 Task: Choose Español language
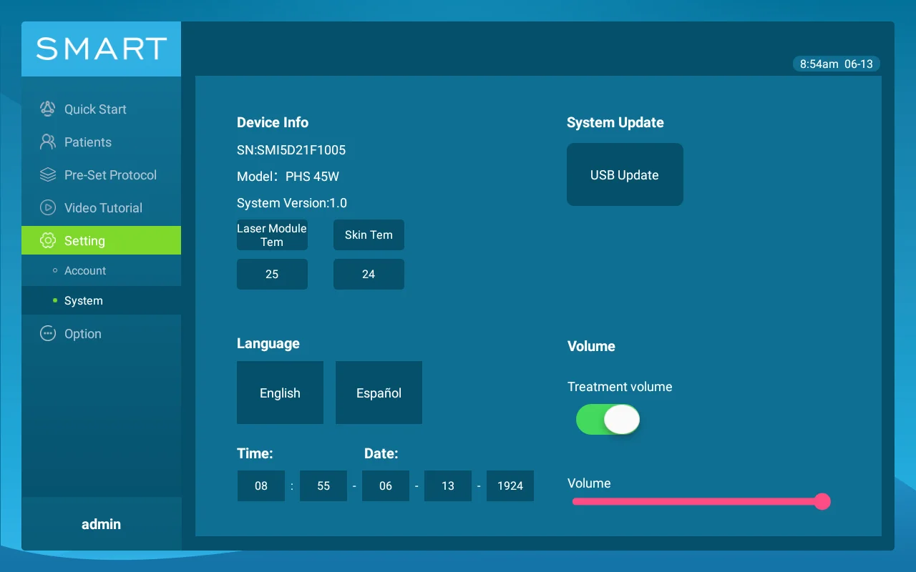379,393
